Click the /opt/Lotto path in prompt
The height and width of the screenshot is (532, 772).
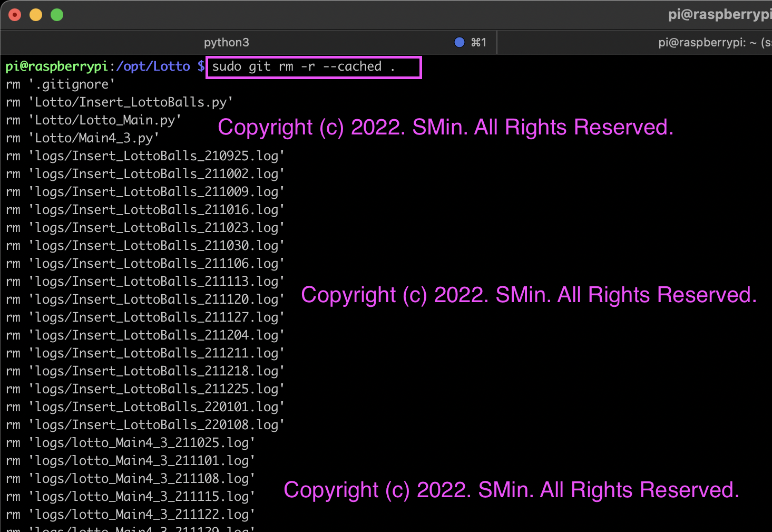click(153, 66)
